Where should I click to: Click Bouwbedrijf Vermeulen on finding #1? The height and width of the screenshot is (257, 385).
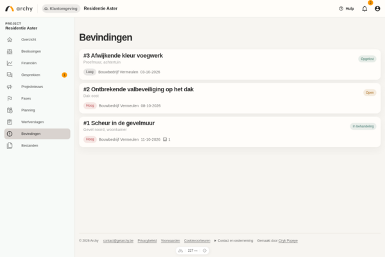pyautogui.click(x=119, y=139)
